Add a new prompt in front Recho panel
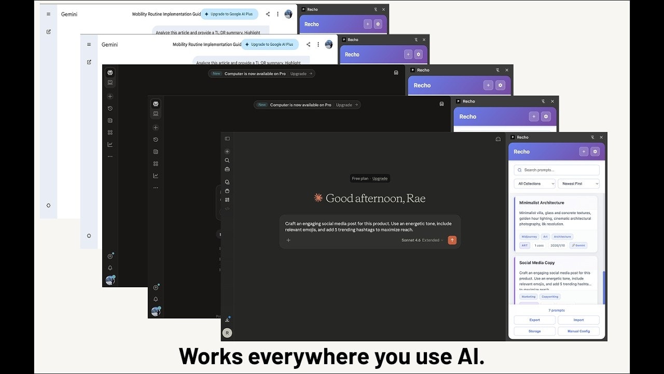Image resolution: width=664 pixels, height=374 pixels. (584, 152)
